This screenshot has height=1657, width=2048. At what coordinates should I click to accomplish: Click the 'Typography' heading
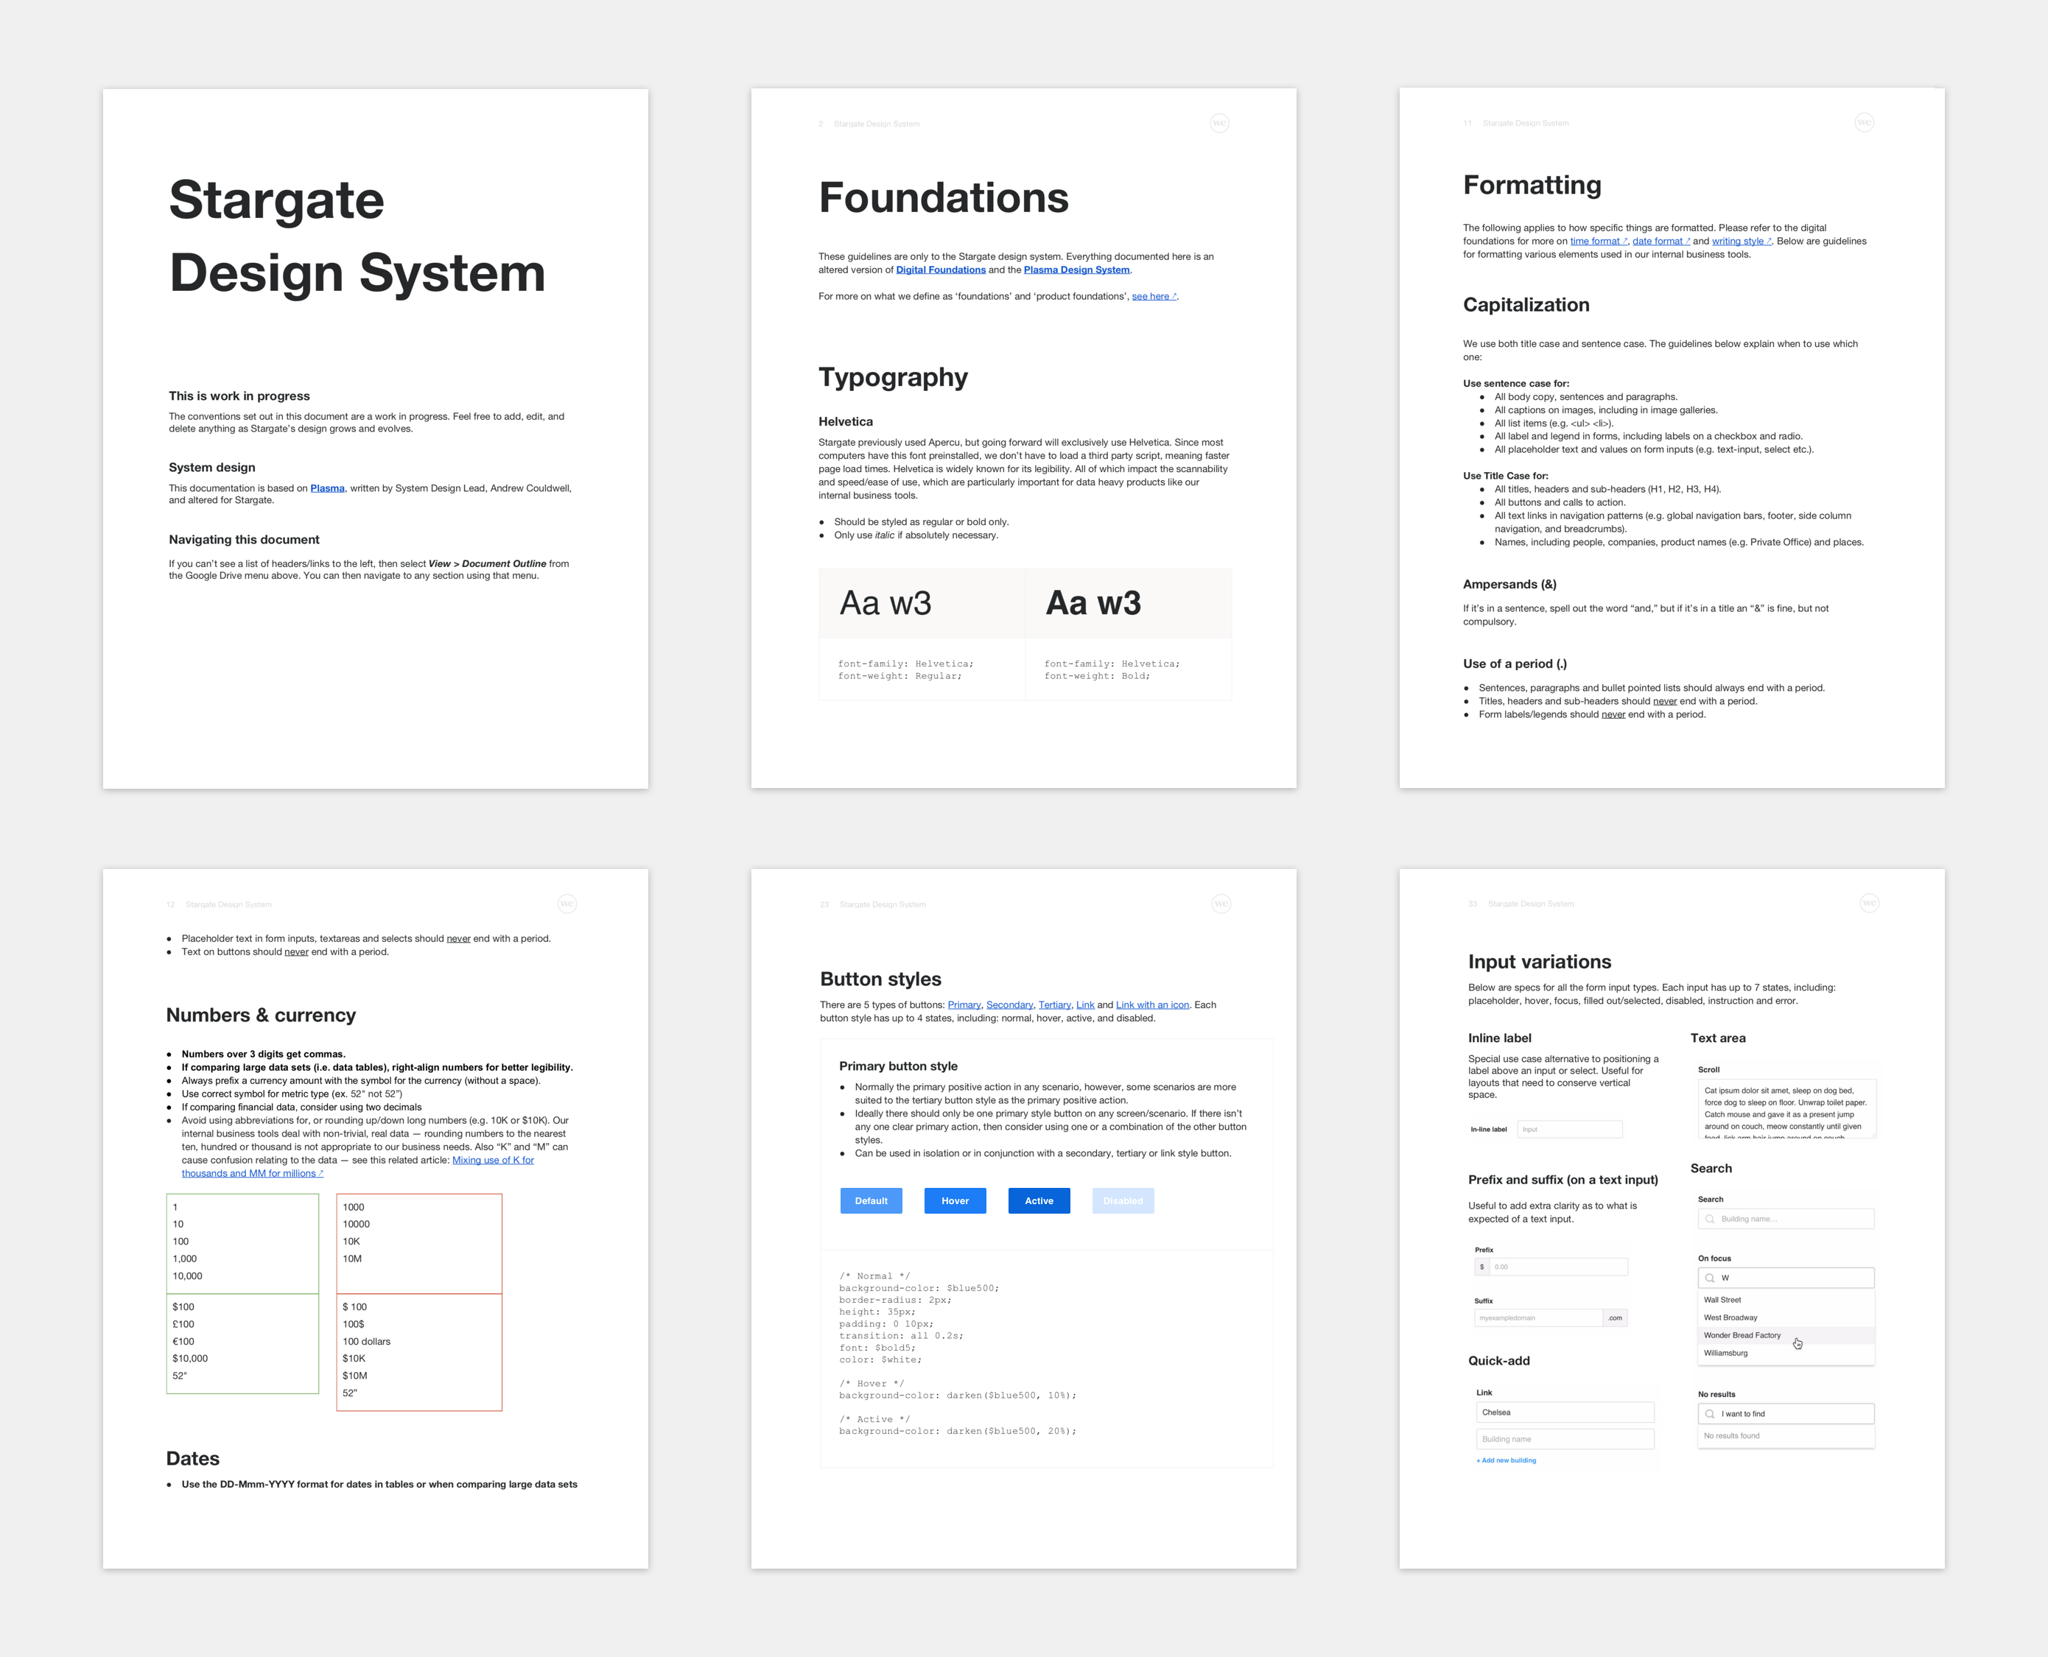coord(893,377)
